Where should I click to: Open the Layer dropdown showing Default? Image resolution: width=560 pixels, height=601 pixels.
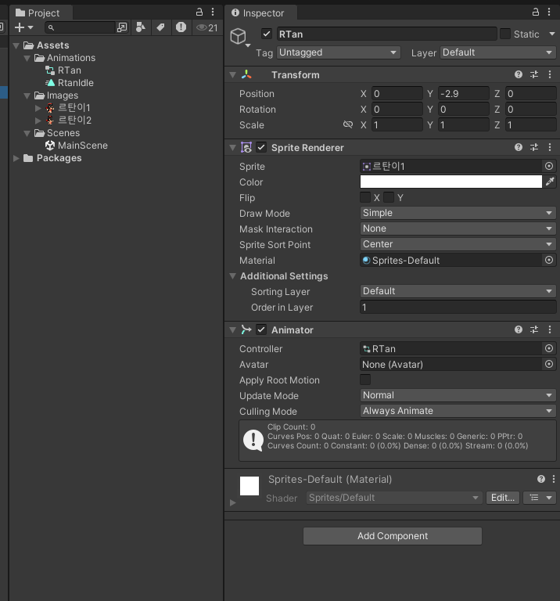[x=497, y=52]
